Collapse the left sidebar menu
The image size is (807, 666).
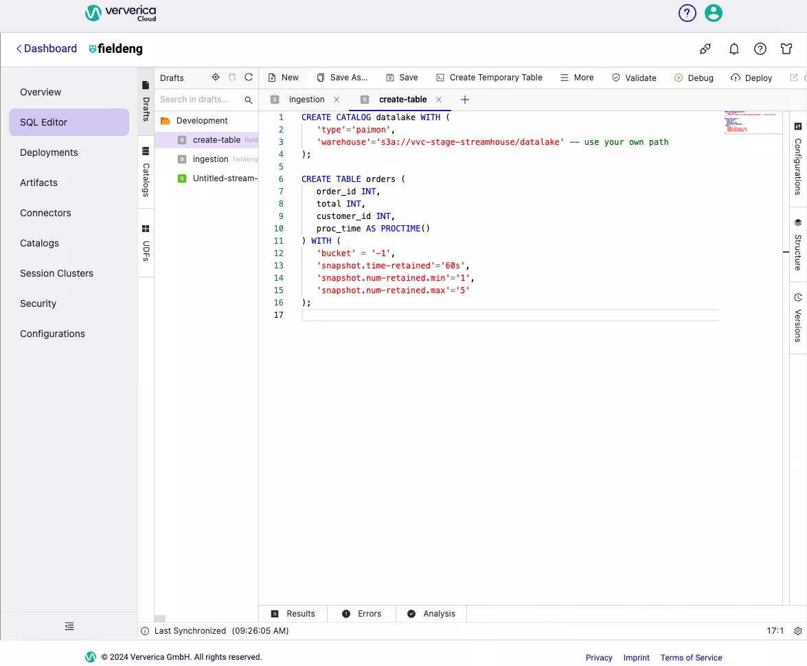69,626
